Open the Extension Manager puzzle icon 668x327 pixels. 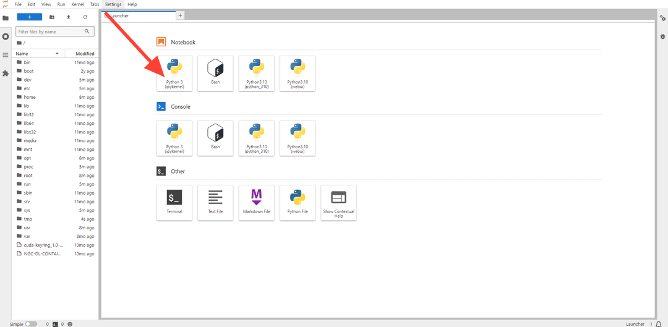6,74
